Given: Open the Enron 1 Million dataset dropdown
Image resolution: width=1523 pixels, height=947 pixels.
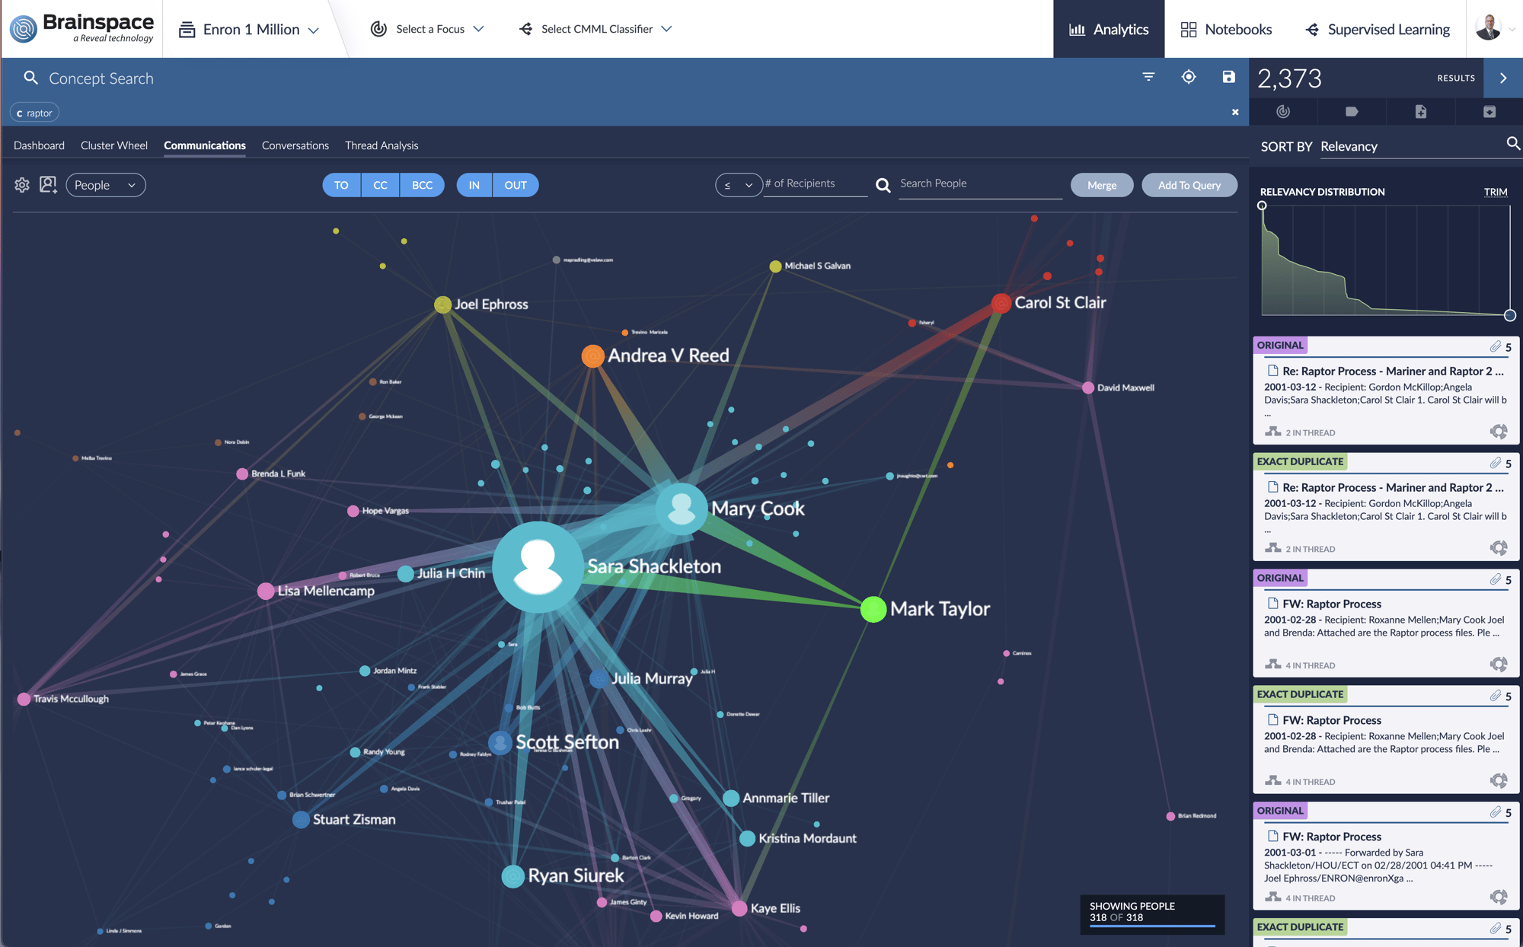Looking at the screenshot, I should click(249, 30).
